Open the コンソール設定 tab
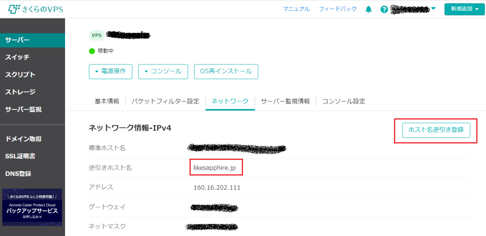This screenshot has width=486, height=236. pos(344,101)
